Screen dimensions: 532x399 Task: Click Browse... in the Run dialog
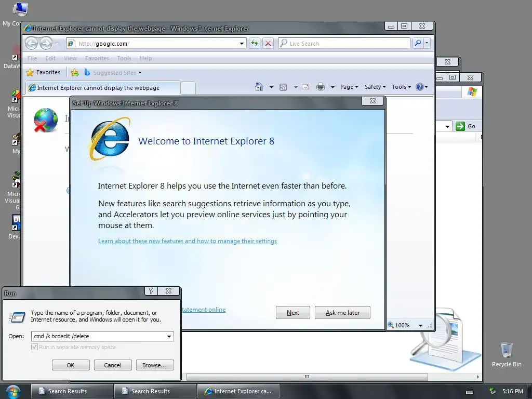155,365
